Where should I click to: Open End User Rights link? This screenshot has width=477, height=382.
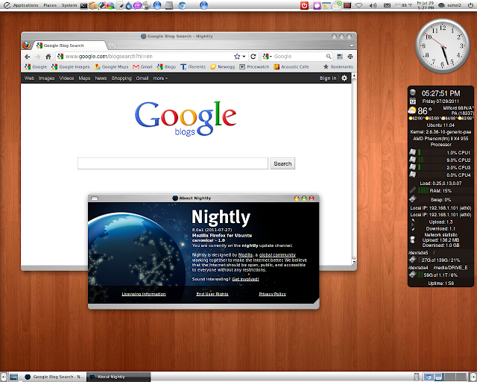[212, 294]
